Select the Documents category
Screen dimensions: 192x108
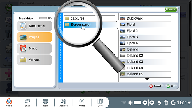click(x=34, y=26)
